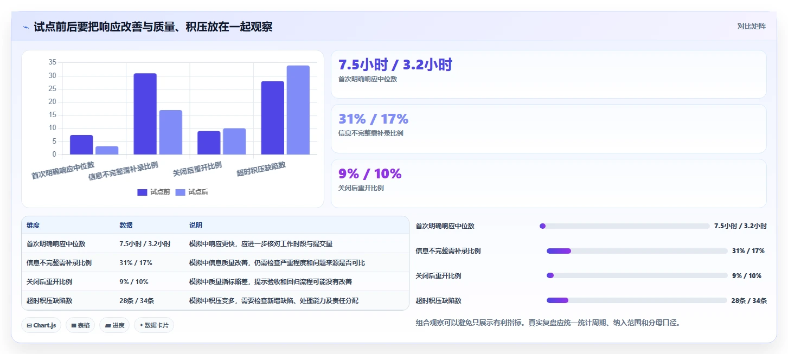Image resolution: width=788 pixels, height=354 pixels.
Task: Click the 试点前 bar for 超时积压缺陷数
Action: (x=272, y=118)
